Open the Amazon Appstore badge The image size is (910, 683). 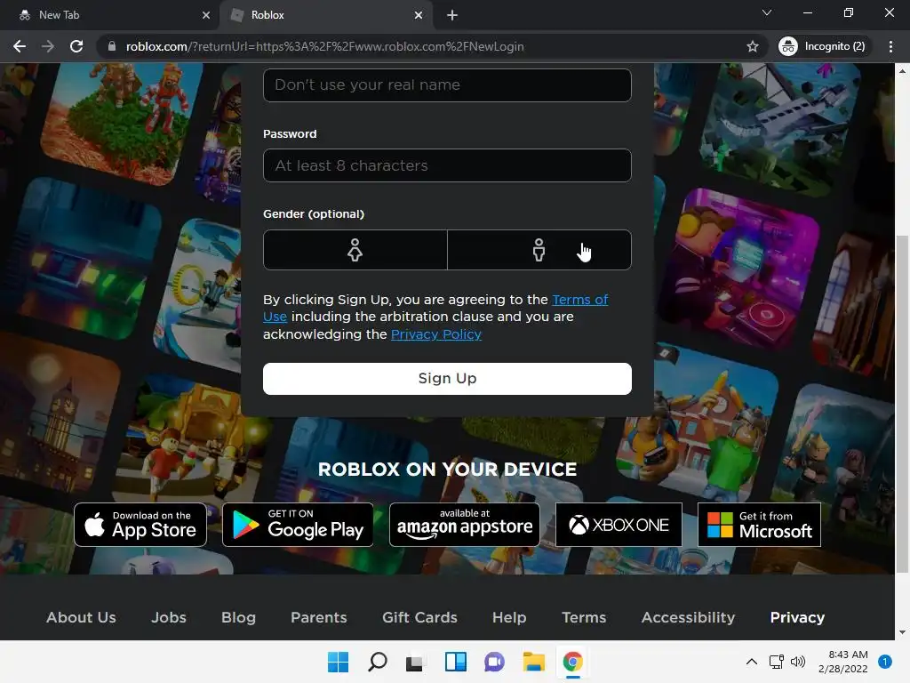(x=464, y=525)
